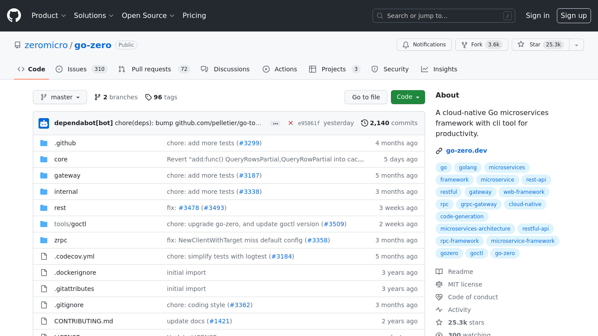Screen dimensions: 598x336
Task: Switch to the Security tab
Action: (x=390, y=69)
